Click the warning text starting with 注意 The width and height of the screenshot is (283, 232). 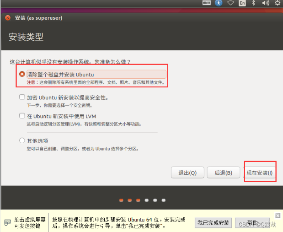[96, 82]
